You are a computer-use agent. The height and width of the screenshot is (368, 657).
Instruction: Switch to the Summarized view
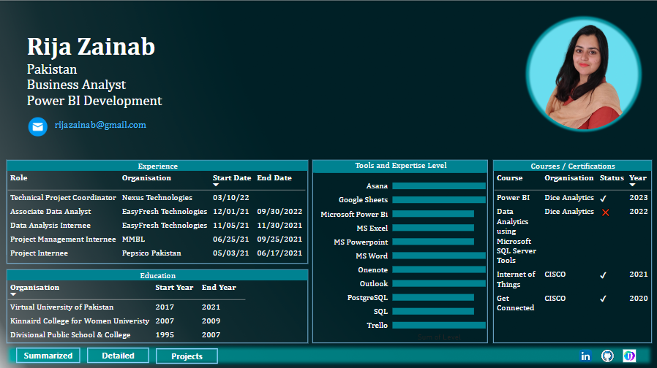[x=48, y=356]
